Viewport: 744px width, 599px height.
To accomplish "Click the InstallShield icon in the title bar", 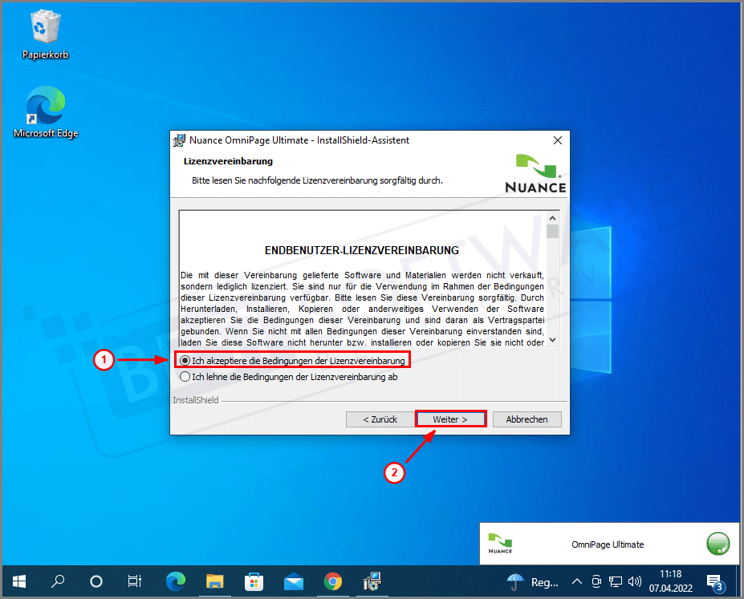I will pyautogui.click(x=179, y=140).
